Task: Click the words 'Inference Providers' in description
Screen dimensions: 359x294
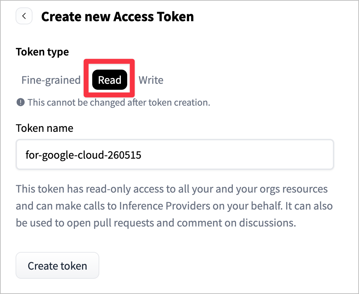Action: point(165,206)
